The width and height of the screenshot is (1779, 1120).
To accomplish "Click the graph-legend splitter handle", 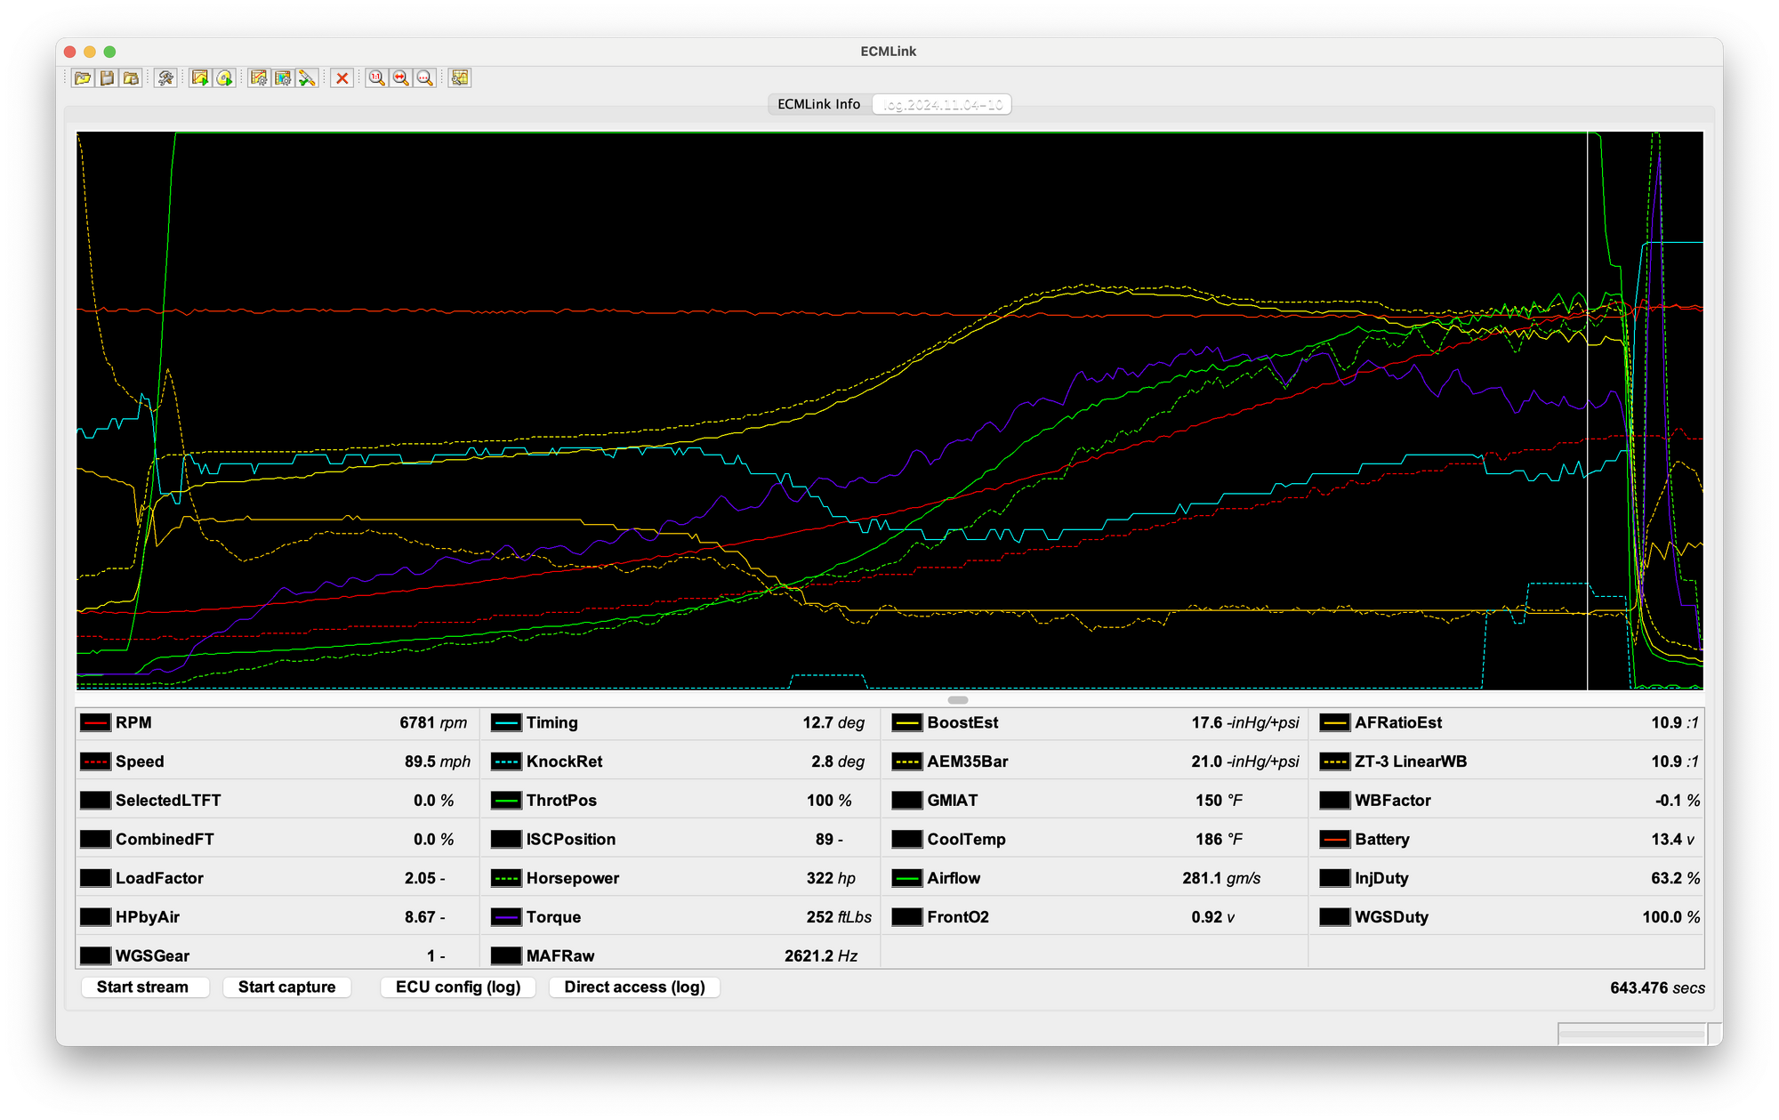I will [x=957, y=700].
